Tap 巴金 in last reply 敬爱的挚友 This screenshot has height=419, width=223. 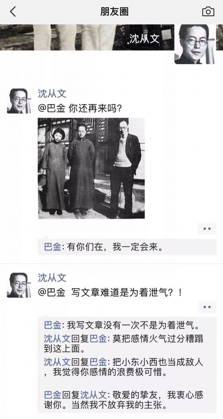tap(53, 395)
